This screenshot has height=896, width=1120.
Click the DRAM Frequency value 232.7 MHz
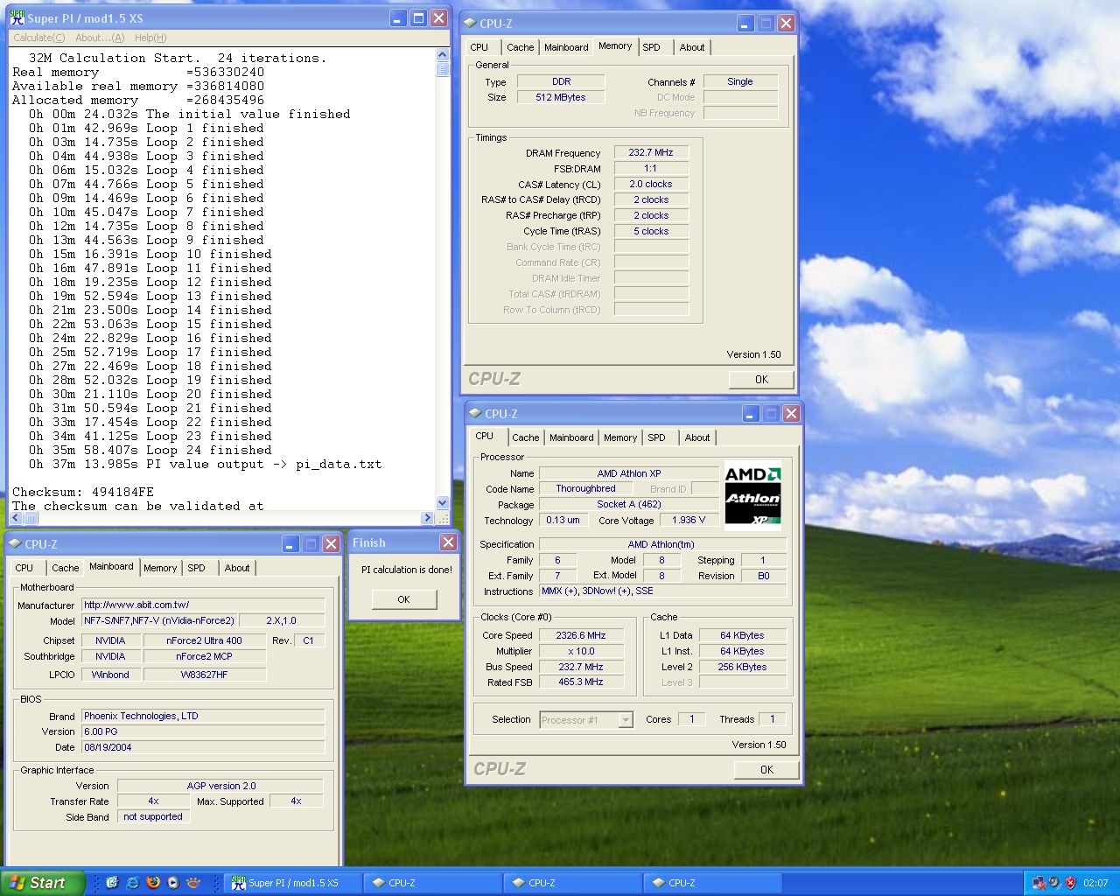[651, 152]
